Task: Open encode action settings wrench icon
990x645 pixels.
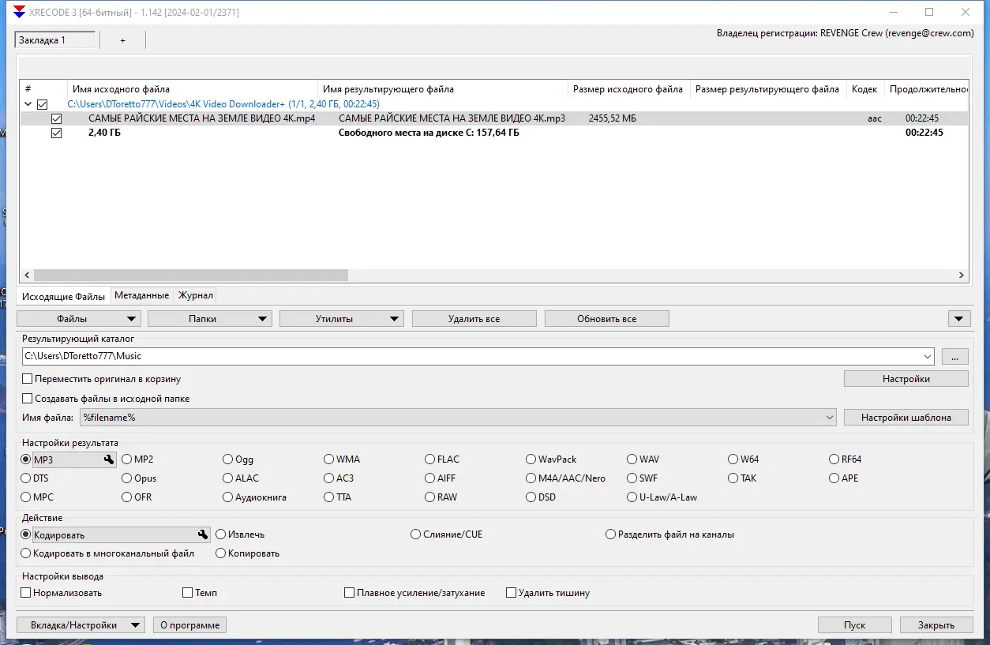Action: point(202,534)
